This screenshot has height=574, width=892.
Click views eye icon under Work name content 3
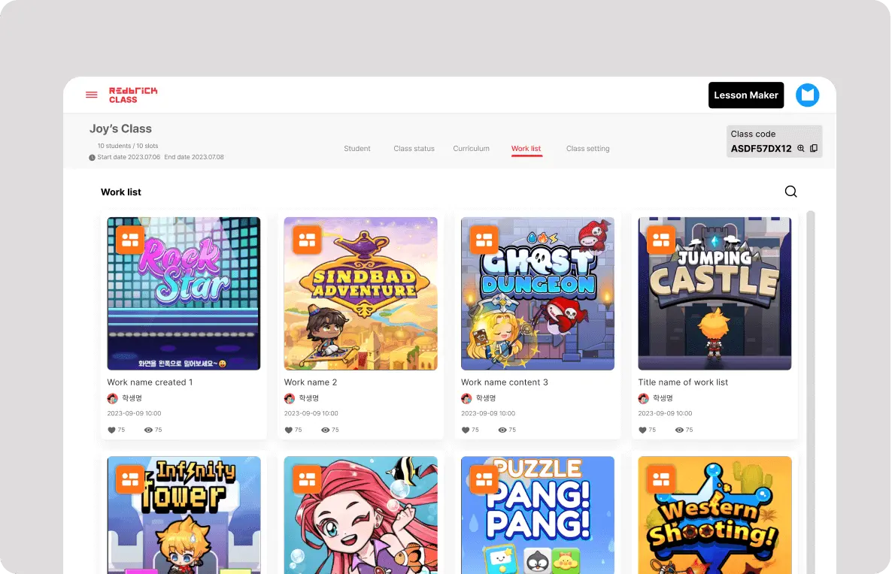coord(502,430)
